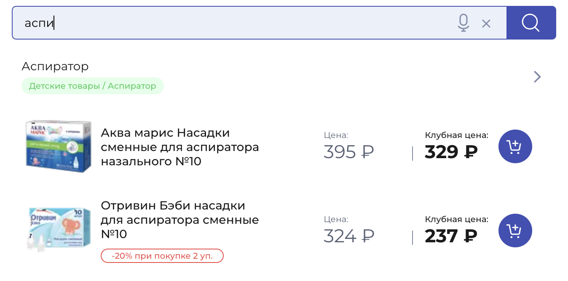The width and height of the screenshot is (568, 281).
Task: Click the regular price 395 ₽
Action: [349, 152]
